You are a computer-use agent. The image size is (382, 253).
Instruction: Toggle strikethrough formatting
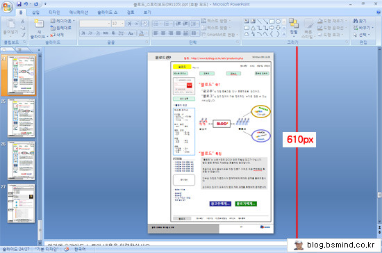click(x=106, y=33)
